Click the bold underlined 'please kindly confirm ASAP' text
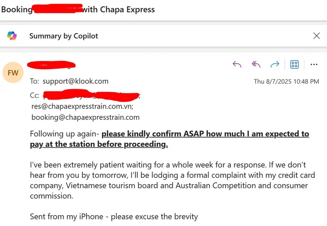This screenshot has width=327, height=226. point(205,134)
